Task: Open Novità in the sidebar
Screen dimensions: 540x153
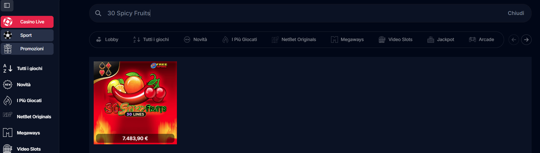Action: click(24, 85)
